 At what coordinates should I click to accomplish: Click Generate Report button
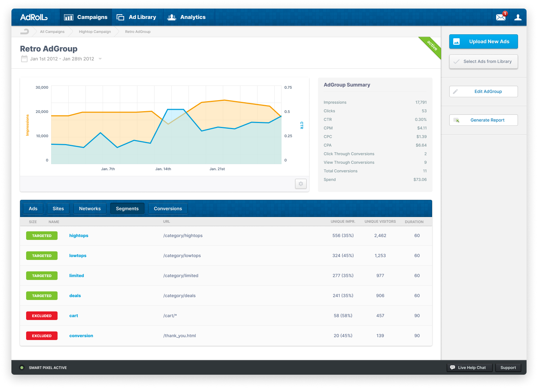pyautogui.click(x=483, y=120)
